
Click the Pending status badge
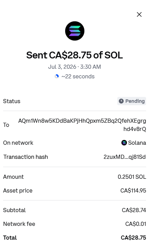tap(132, 101)
